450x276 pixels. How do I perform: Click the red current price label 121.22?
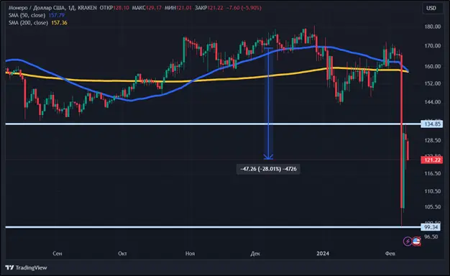coord(432,160)
